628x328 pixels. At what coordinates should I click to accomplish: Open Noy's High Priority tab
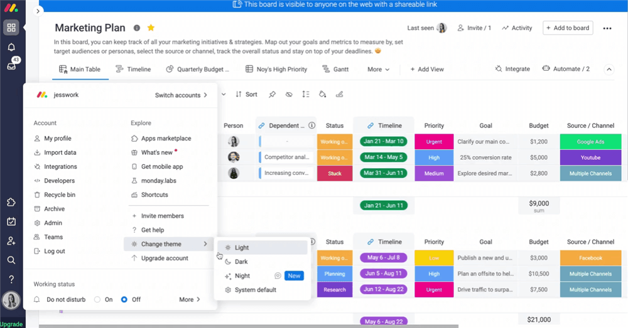coord(276,69)
